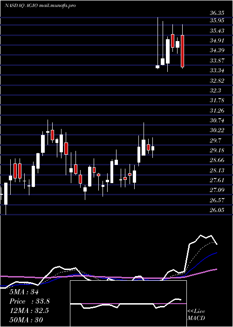The image size is (233, 327).
Task: Click the MACD inset chart panel
Action: [128, 304]
